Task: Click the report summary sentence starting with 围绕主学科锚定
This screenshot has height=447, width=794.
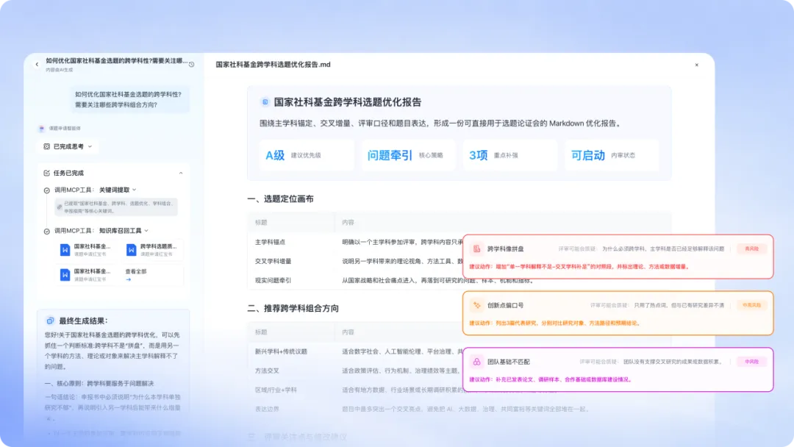Action: pyautogui.click(x=440, y=123)
